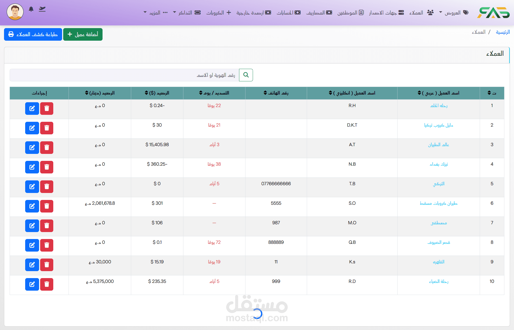This screenshot has height=330, width=514.
Task: Delete customer row 1 with trash icon
Action: click(x=47, y=108)
